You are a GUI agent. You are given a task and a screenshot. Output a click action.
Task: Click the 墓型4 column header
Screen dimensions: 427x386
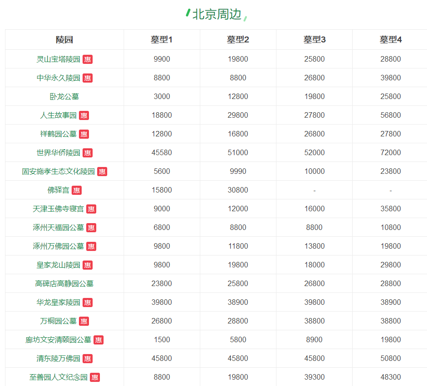coord(391,40)
